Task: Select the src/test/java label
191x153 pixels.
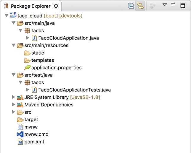Action: point(38,75)
